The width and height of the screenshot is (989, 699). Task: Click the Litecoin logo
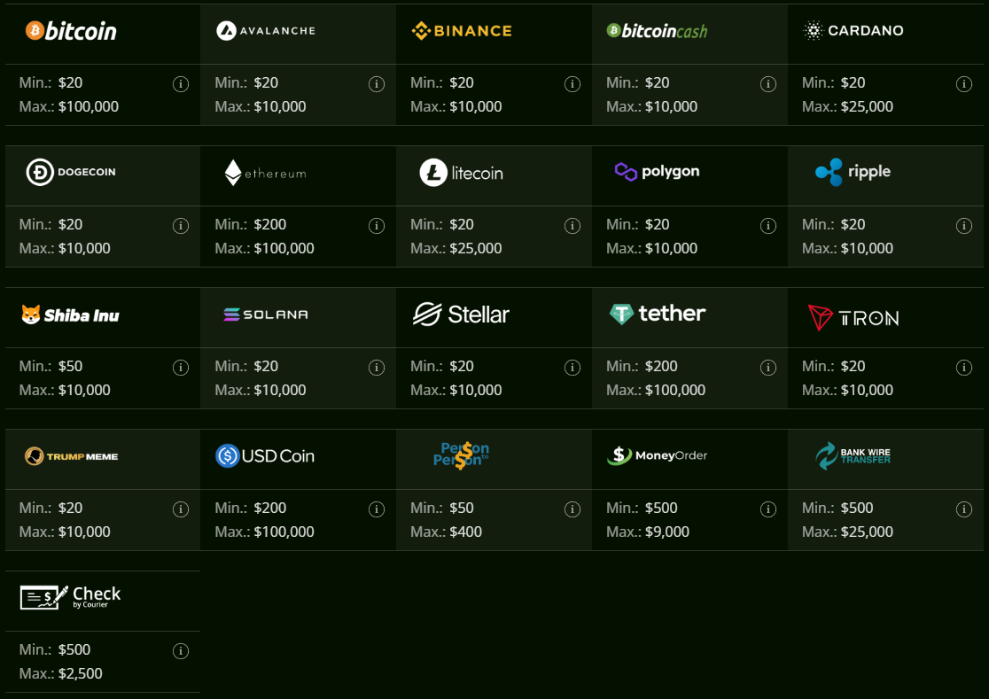tap(461, 173)
